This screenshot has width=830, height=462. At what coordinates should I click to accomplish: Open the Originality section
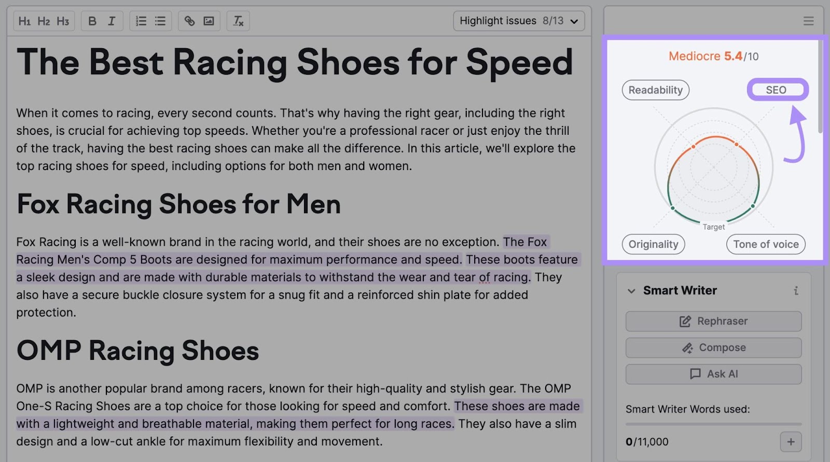tap(653, 244)
